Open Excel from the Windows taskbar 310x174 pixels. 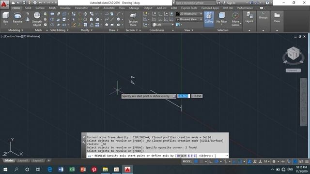[72, 169]
